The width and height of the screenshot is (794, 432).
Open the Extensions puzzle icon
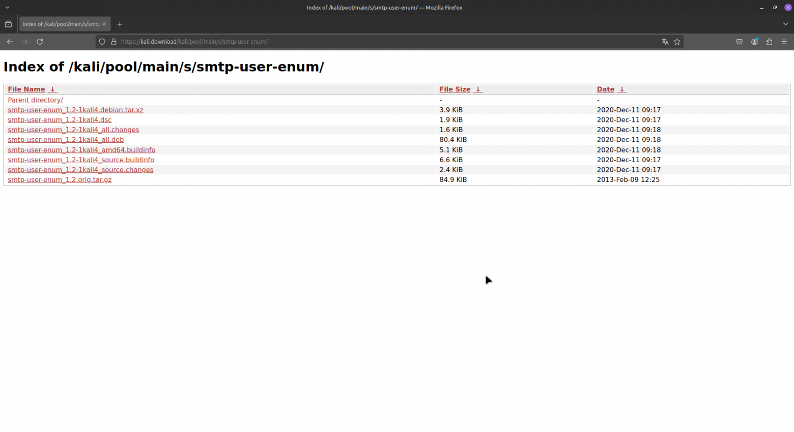(x=769, y=42)
